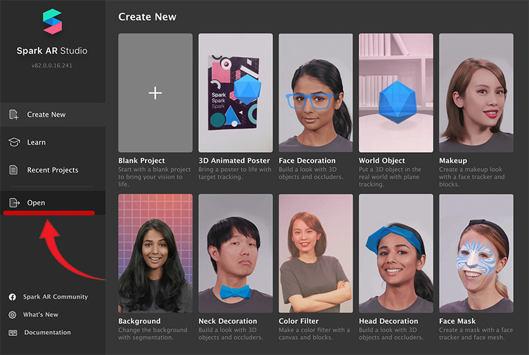
Task: Click the plus icon on Blank Project
Action: tap(155, 93)
